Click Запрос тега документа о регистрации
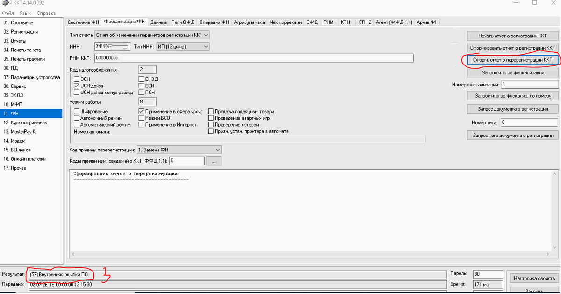 (513, 136)
